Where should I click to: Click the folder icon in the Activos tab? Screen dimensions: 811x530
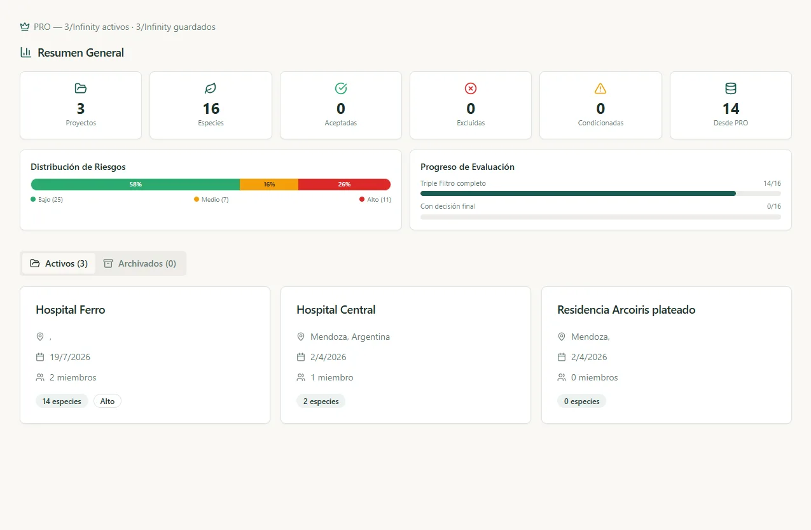[35, 263]
